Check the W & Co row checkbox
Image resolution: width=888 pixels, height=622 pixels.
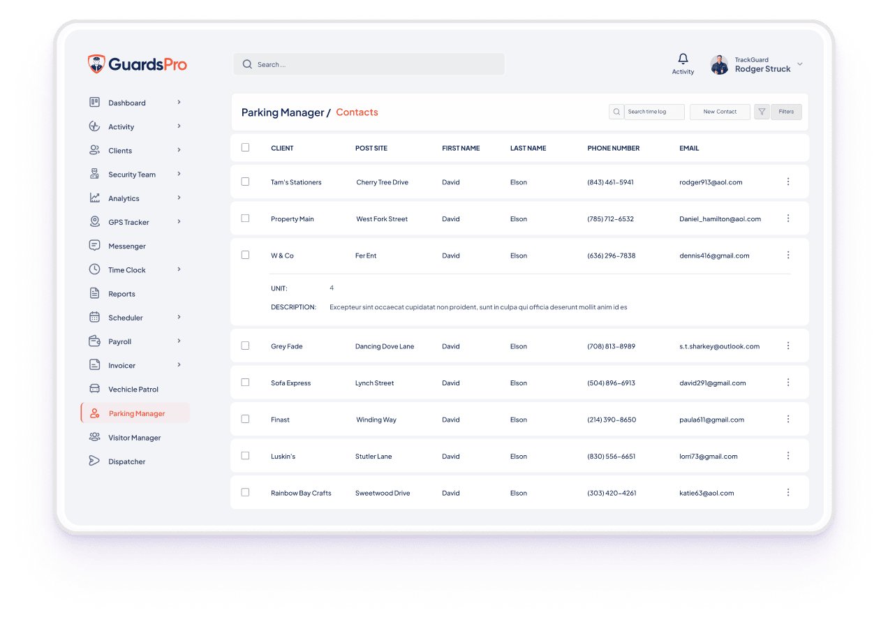[245, 255]
